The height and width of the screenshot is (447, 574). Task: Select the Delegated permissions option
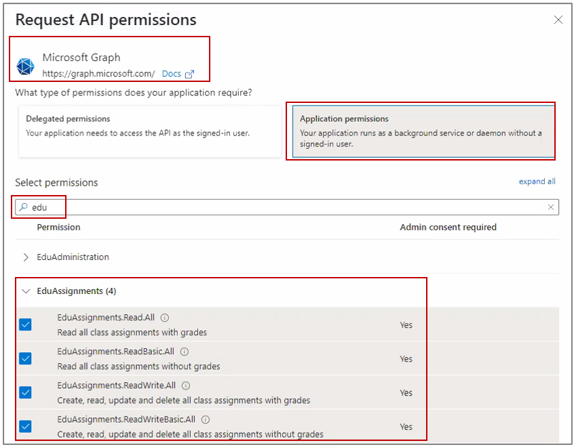[149, 131]
